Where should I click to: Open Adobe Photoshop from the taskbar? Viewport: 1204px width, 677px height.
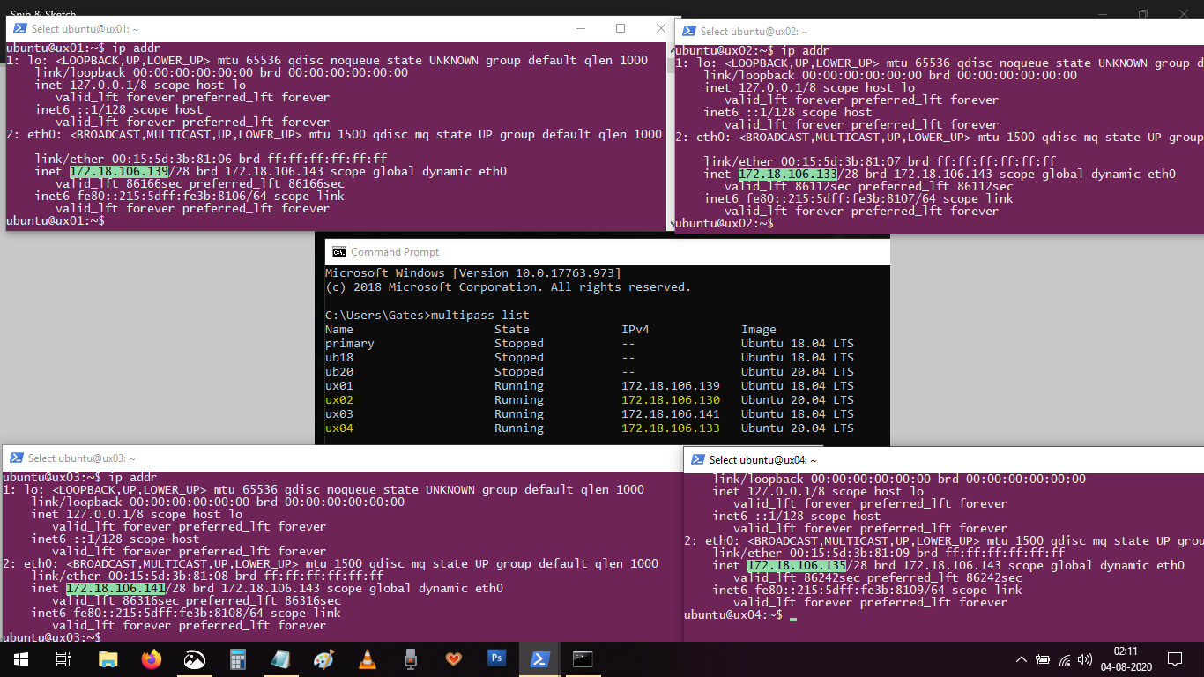[496, 658]
